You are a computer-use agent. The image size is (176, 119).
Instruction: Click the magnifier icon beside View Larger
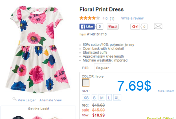coord(14,99)
